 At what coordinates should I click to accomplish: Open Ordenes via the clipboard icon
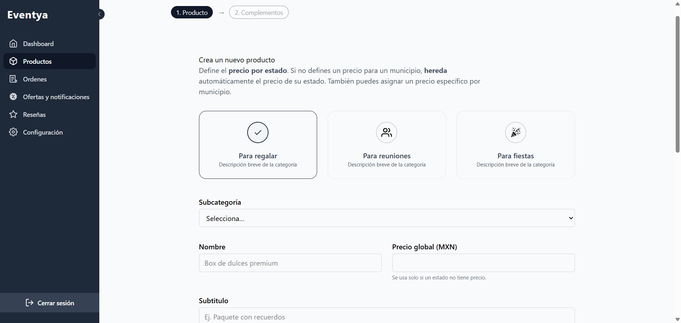[x=13, y=79]
